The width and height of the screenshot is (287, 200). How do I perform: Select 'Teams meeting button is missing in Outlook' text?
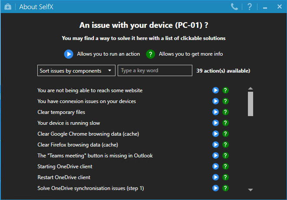coord(95,156)
